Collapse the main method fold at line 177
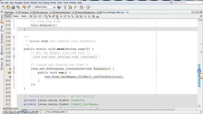This screenshot has width=203, height=114. [x=14, y=49]
